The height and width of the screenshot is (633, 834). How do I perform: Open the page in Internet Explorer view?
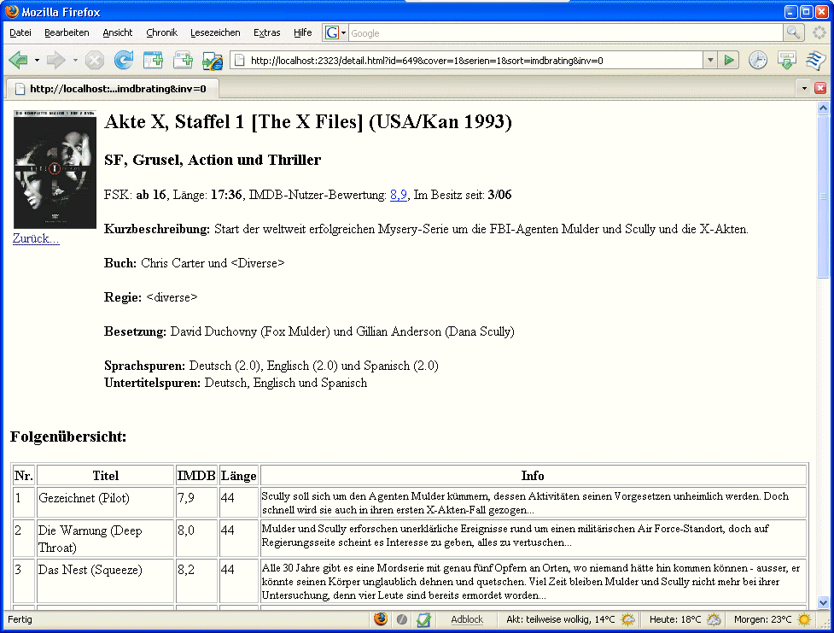coord(213,60)
